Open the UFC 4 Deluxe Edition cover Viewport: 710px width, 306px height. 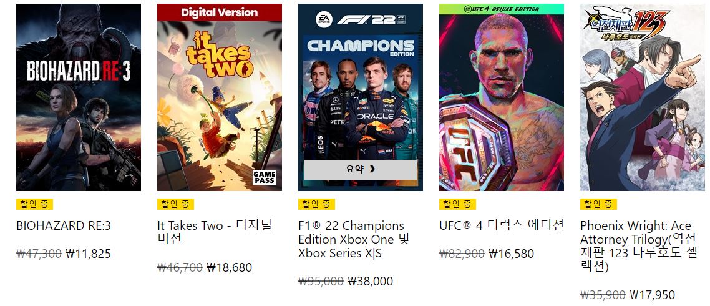coord(502,97)
